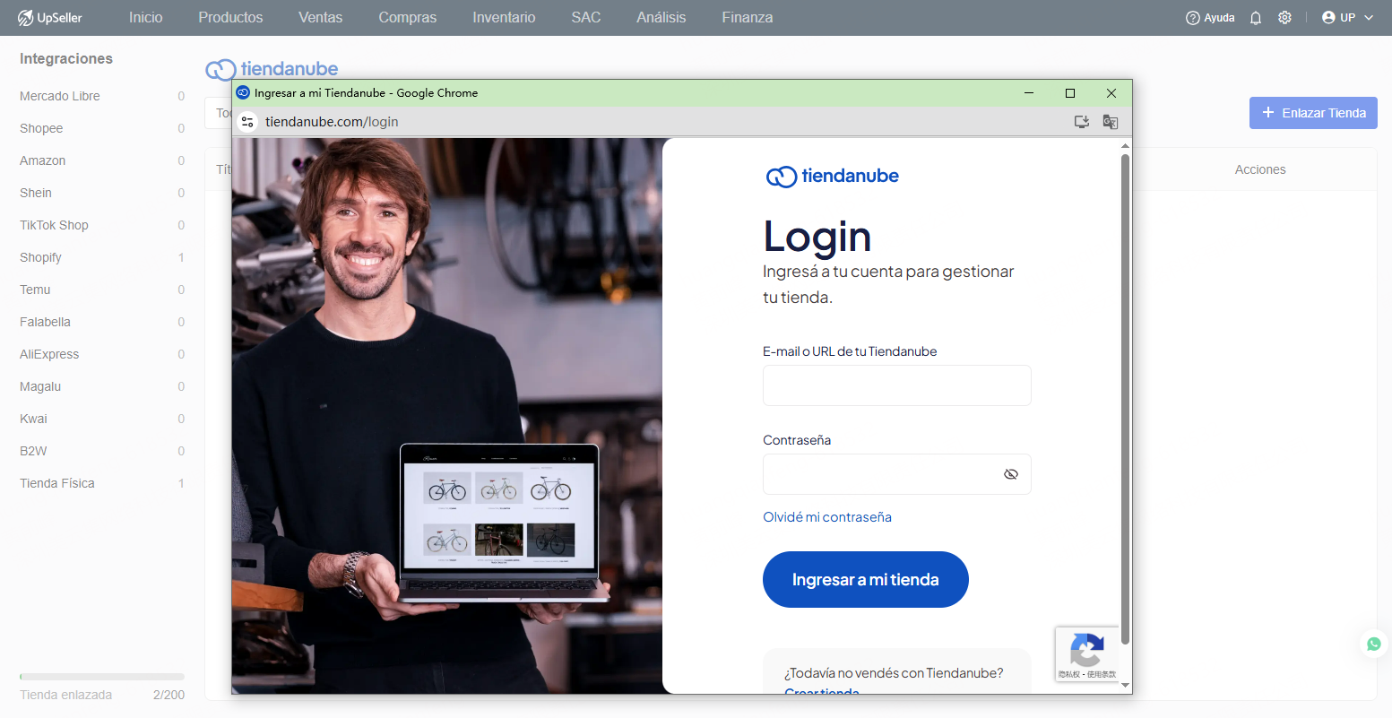Click the Help label Ayuda text
This screenshot has height=718, width=1392.
pos(1219,18)
